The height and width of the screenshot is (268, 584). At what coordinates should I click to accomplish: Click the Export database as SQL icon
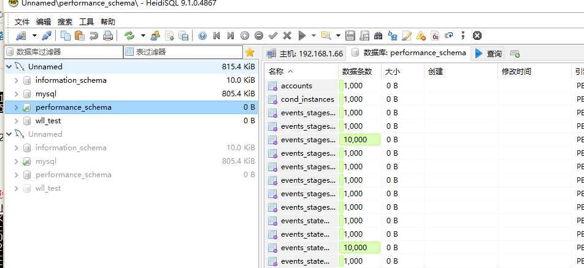[183, 36]
